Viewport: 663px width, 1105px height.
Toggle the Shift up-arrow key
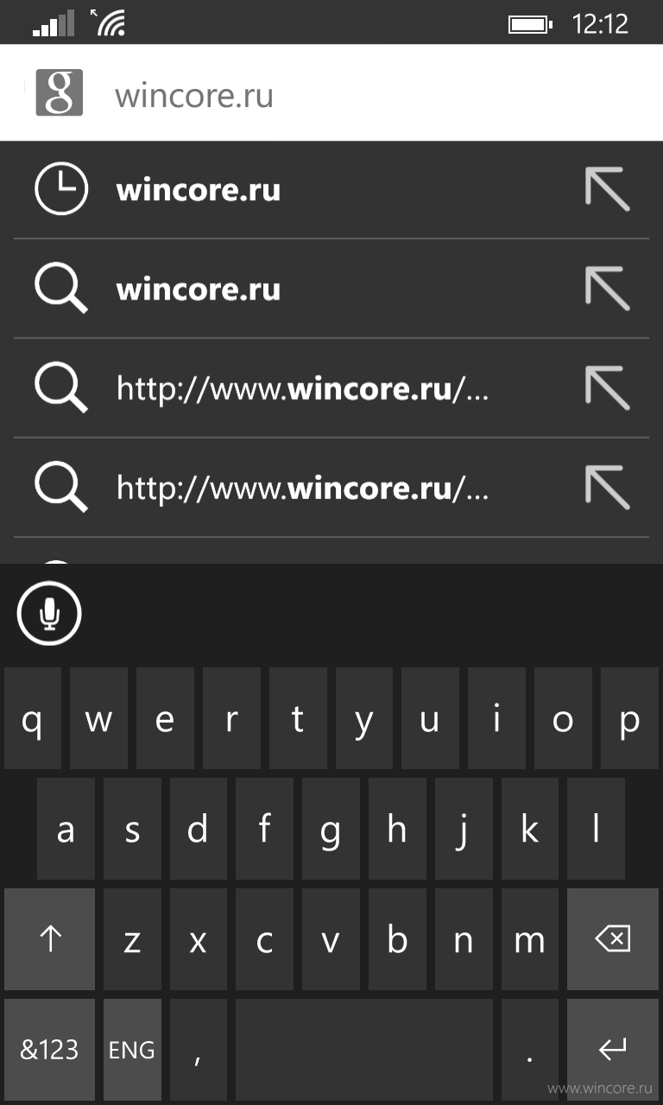click(50, 939)
